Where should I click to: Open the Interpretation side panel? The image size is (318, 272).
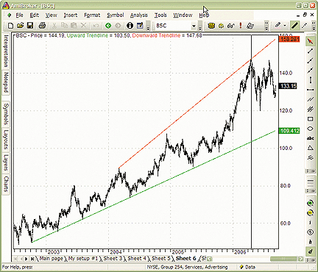point(6,51)
